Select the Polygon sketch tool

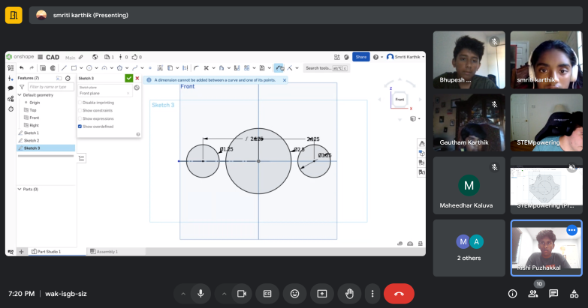119,68
